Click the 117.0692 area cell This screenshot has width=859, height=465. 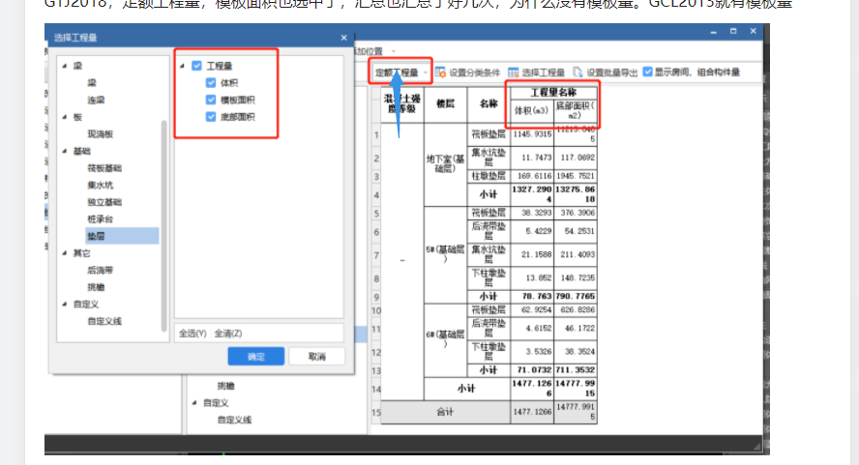point(575,158)
